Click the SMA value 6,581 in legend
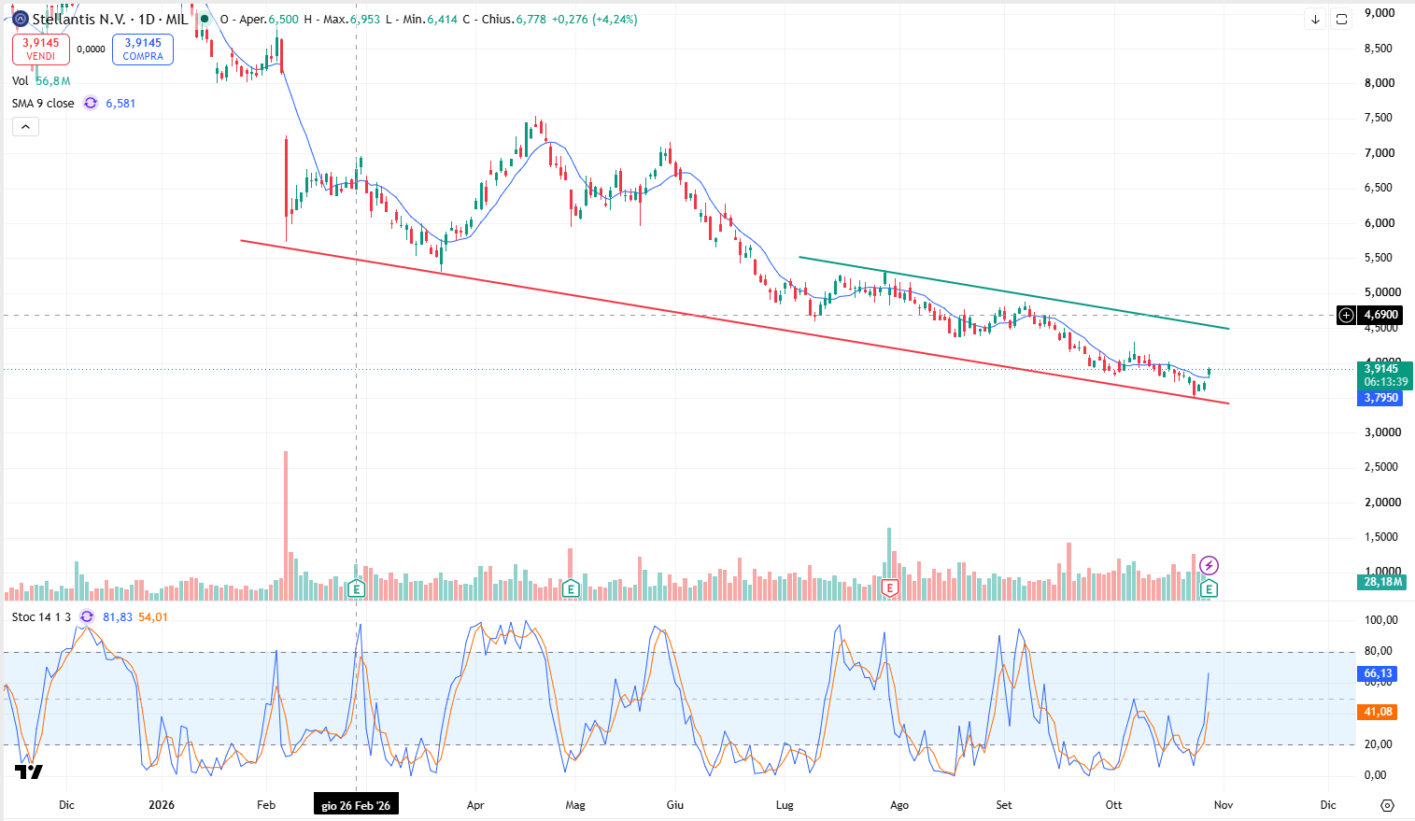The image size is (1415, 821). pos(120,104)
